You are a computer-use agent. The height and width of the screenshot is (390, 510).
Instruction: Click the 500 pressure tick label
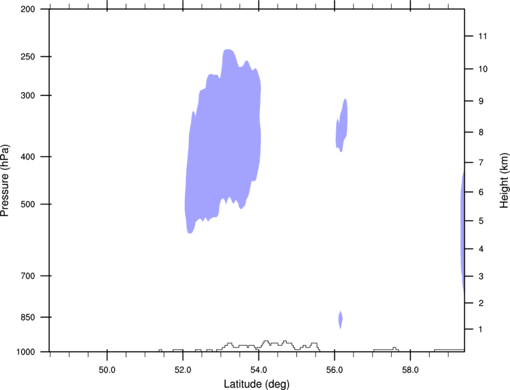[28, 204]
